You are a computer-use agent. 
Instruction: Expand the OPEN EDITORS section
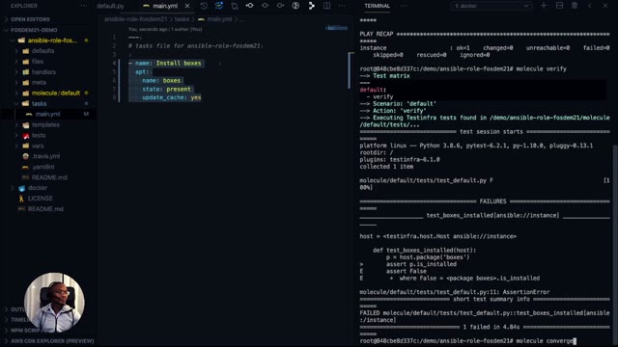[x=30, y=19]
